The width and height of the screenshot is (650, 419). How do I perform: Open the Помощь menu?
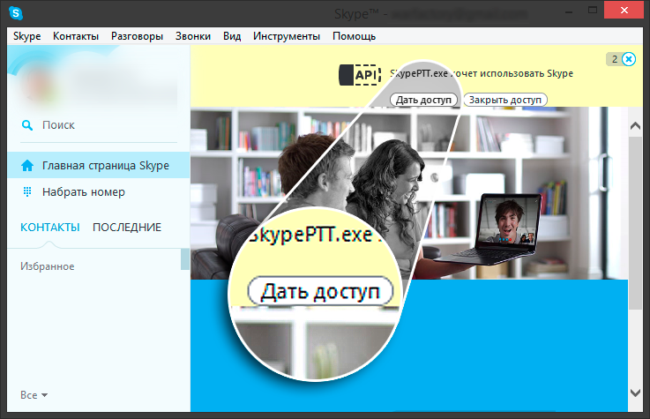[x=354, y=36]
